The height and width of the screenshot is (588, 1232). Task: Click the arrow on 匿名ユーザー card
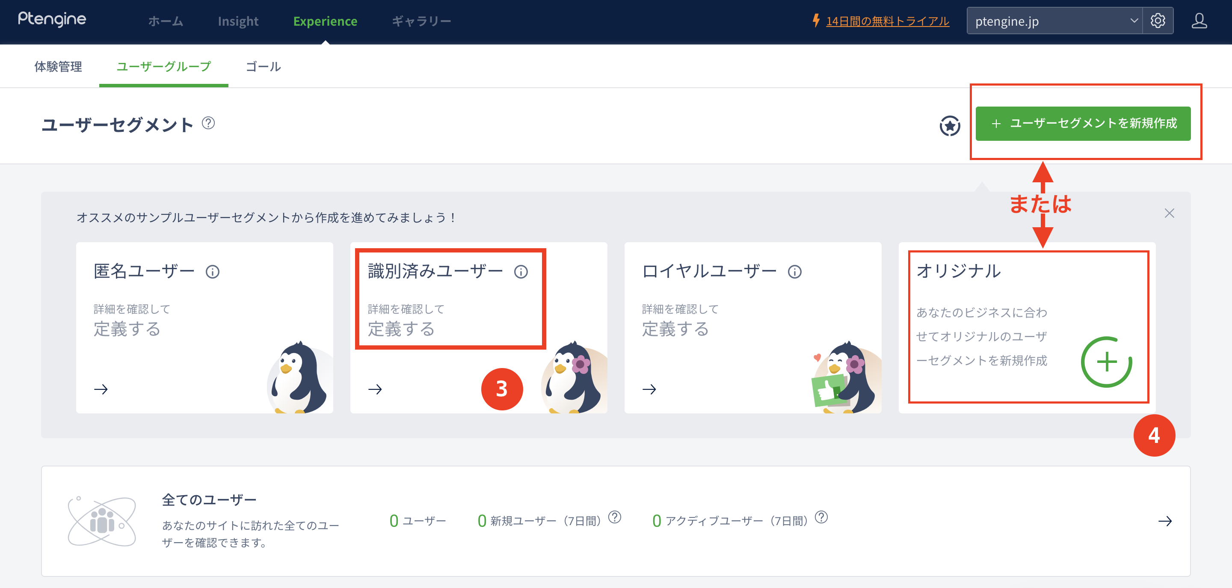101,389
